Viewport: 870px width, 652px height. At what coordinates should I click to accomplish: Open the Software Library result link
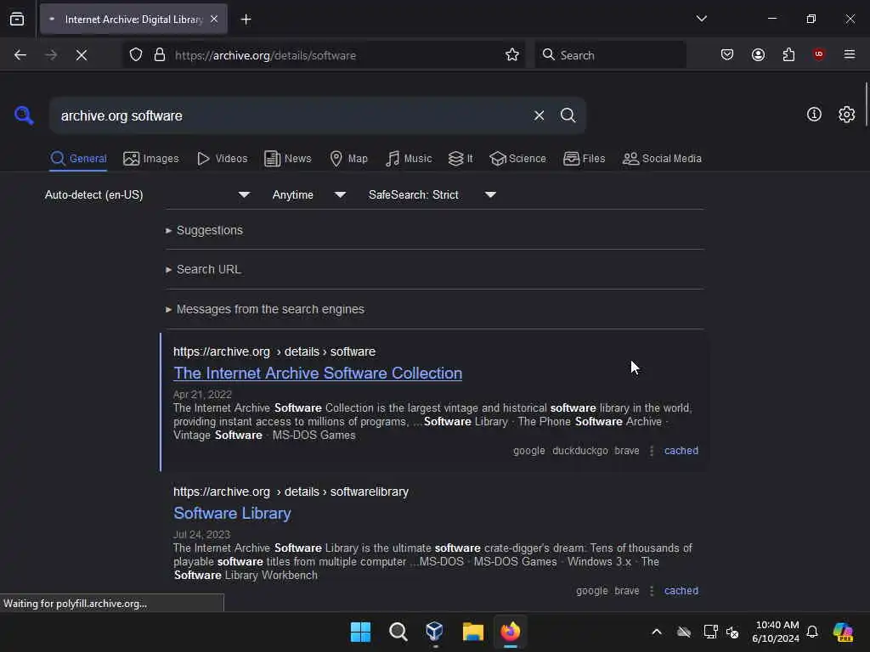(x=232, y=514)
